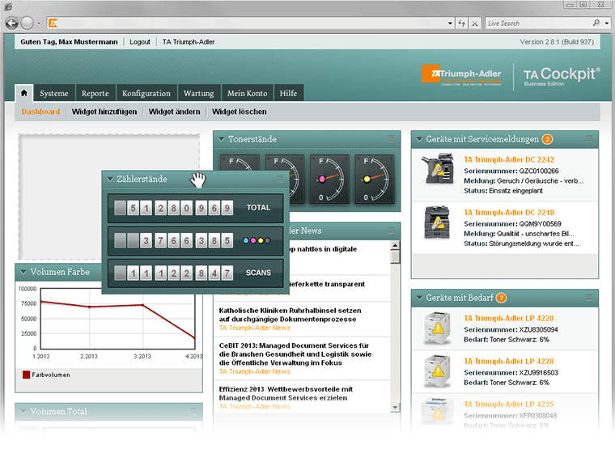Collapse the Volumen Farbe widget

coord(23,272)
